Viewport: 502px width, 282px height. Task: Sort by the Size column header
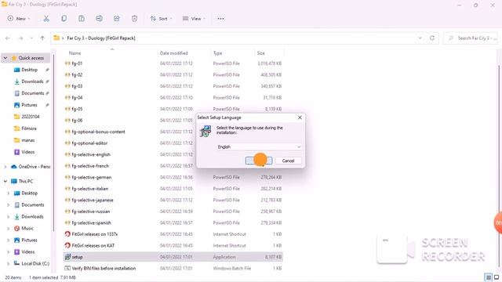[261, 53]
